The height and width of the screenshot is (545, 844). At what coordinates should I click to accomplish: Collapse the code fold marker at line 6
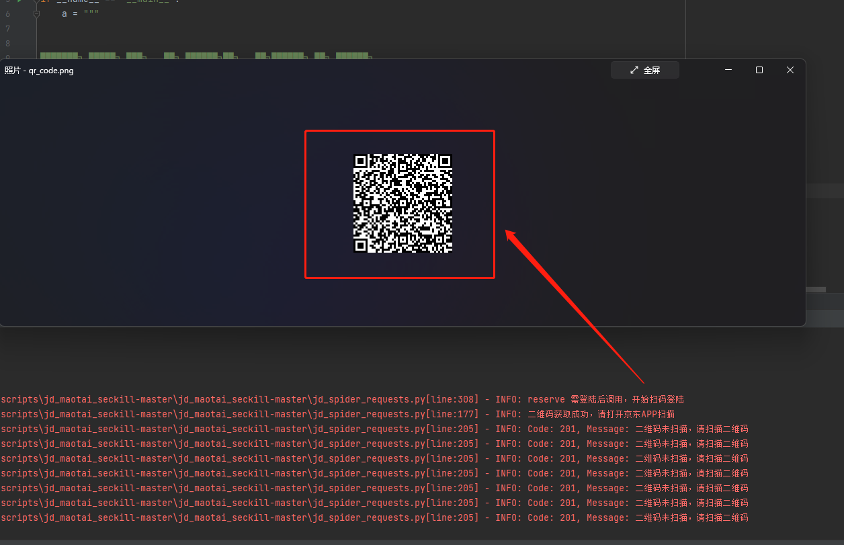tap(36, 13)
